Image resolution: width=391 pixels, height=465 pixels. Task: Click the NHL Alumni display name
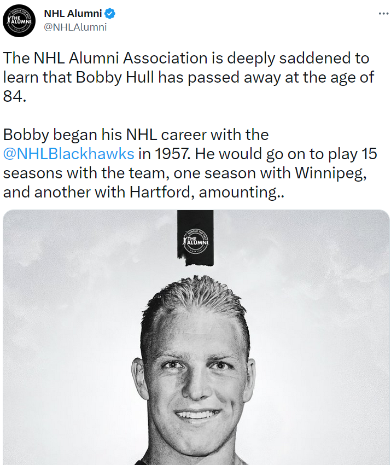73,14
